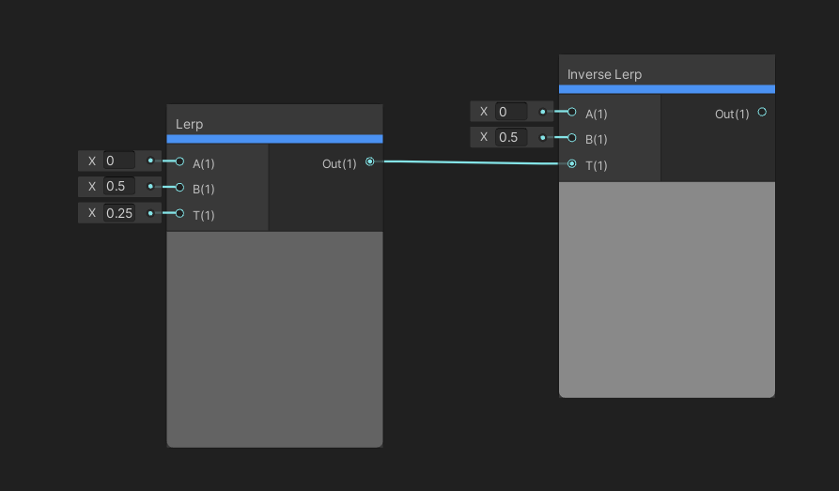Screen dimensions: 839x491
Task: Select the Lerp node by its title
Action: click(190, 124)
